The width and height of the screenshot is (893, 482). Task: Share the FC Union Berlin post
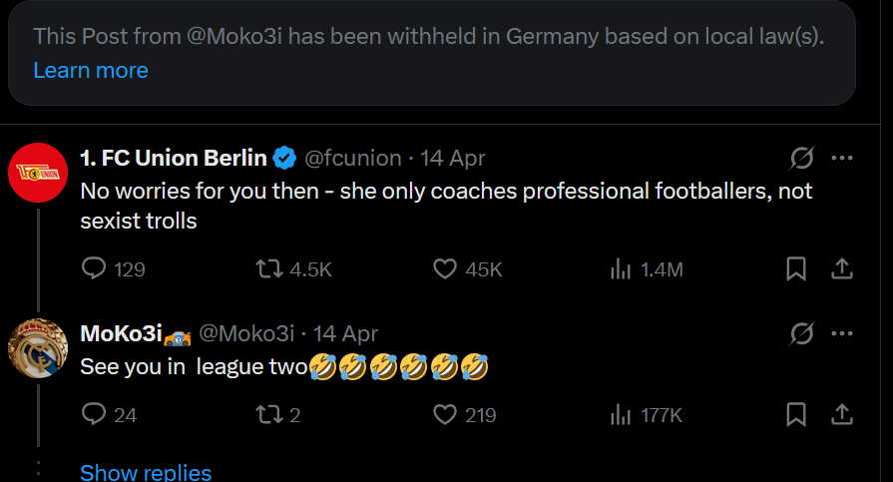click(x=841, y=268)
